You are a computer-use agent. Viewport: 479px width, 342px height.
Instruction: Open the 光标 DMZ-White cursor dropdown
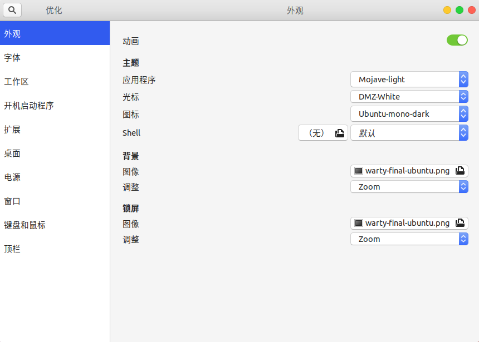[409, 97]
